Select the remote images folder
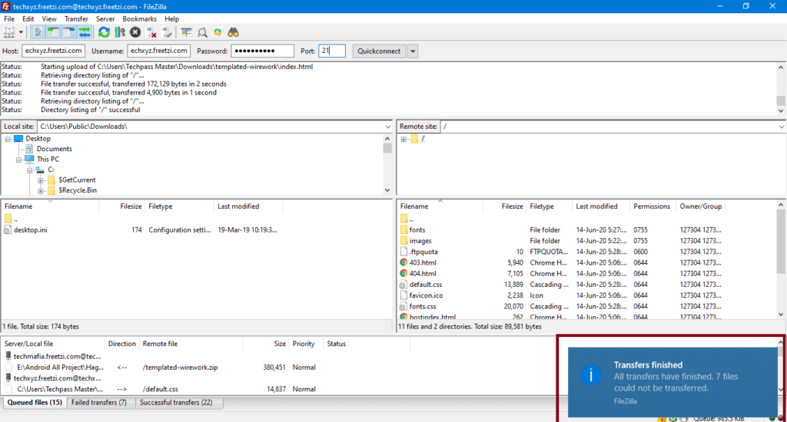The width and height of the screenshot is (787, 422). (420, 241)
